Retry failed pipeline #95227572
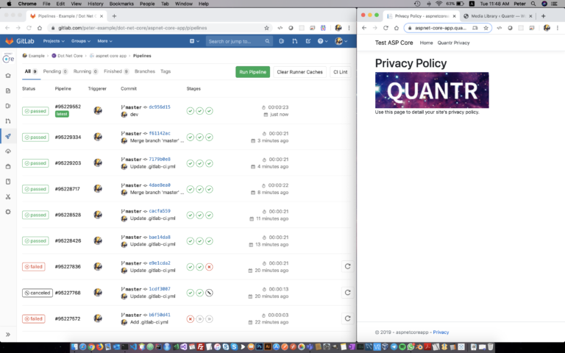This screenshot has width=565, height=353. [347, 318]
